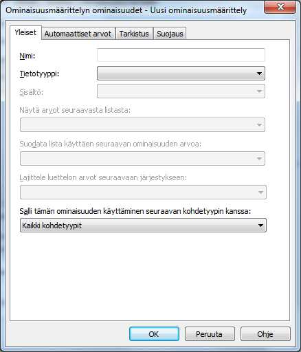This screenshot has width=301, height=352.
Task: Click the dialog title bar text
Action: [x=126, y=10]
